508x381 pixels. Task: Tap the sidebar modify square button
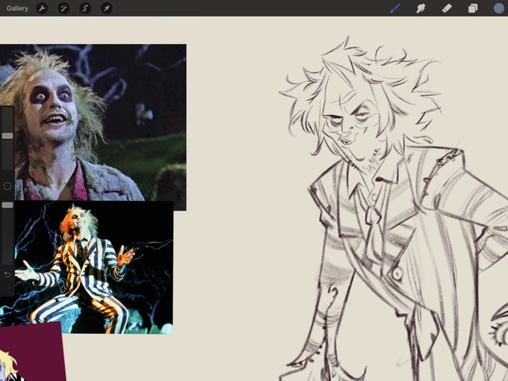click(x=7, y=186)
